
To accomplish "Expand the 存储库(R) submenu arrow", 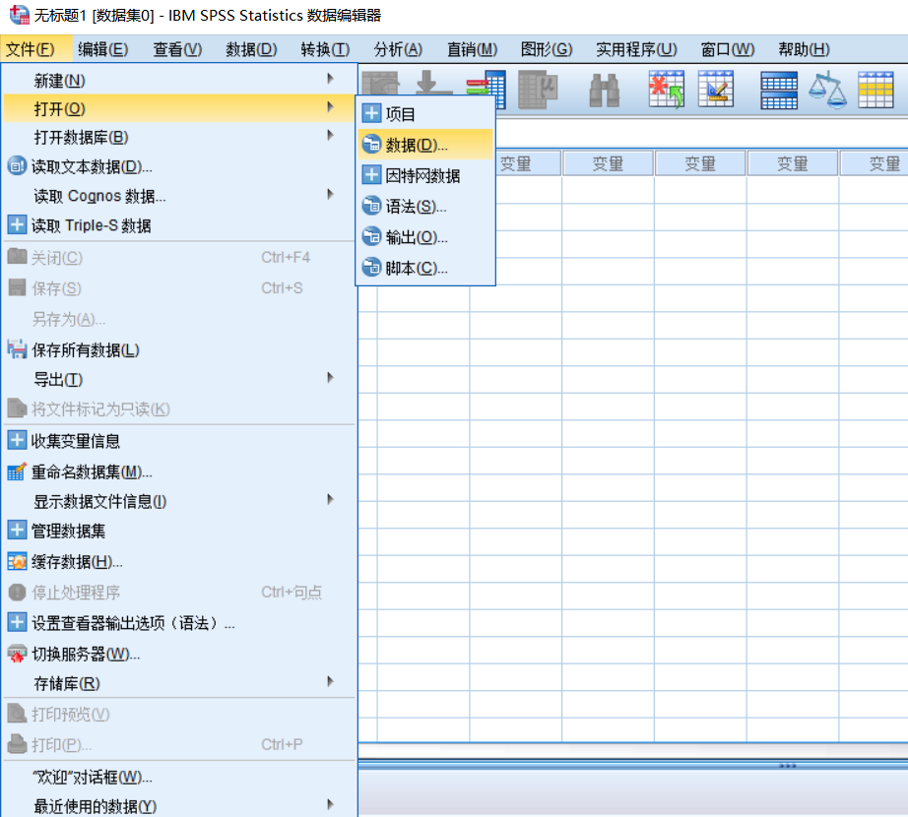I will (330, 681).
